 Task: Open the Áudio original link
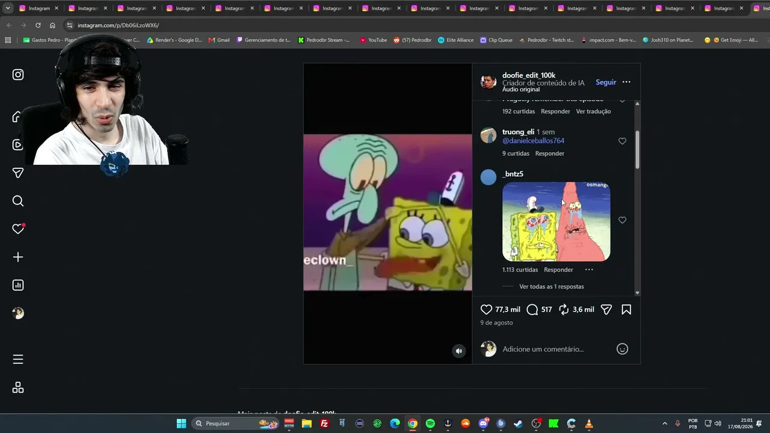pyautogui.click(x=521, y=90)
